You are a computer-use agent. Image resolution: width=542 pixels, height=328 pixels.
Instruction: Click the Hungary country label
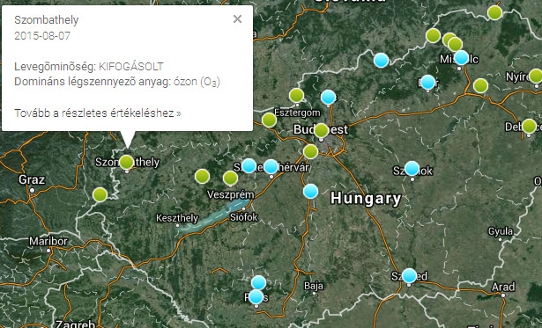click(366, 199)
